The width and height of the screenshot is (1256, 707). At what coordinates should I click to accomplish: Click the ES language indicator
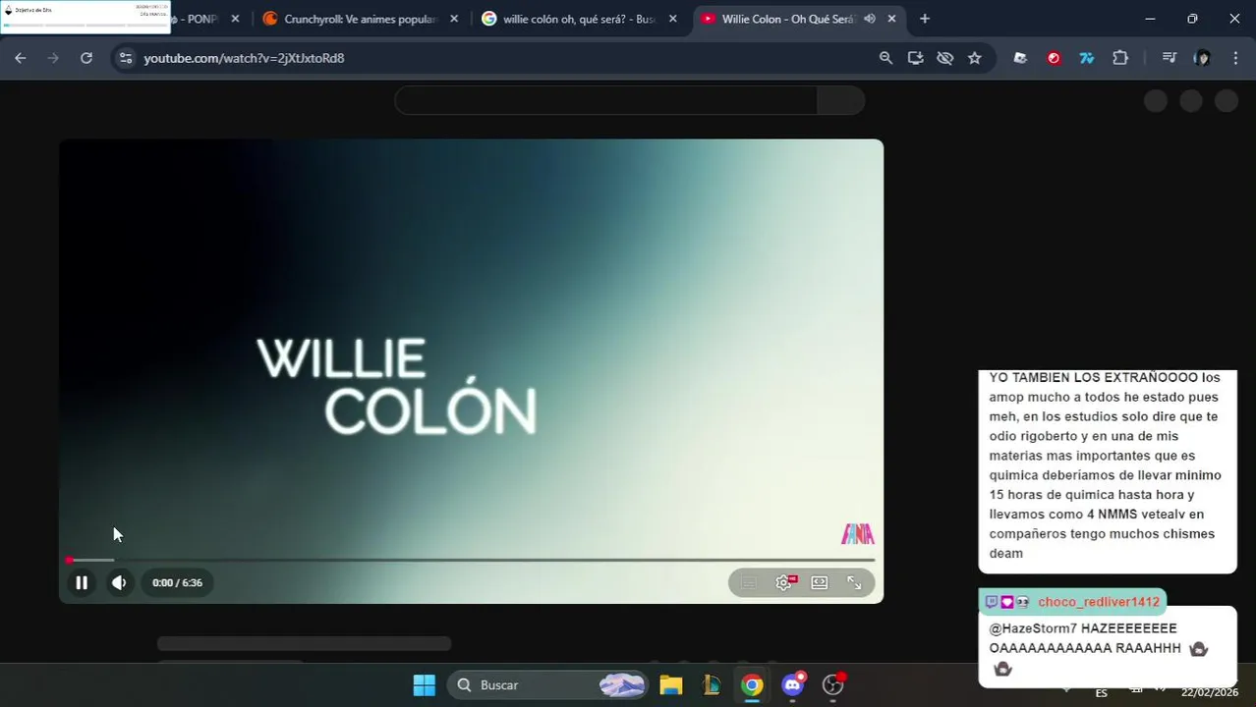[x=1101, y=692]
